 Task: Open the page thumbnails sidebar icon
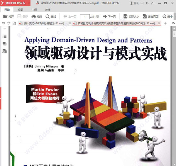(x=4, y=44)
